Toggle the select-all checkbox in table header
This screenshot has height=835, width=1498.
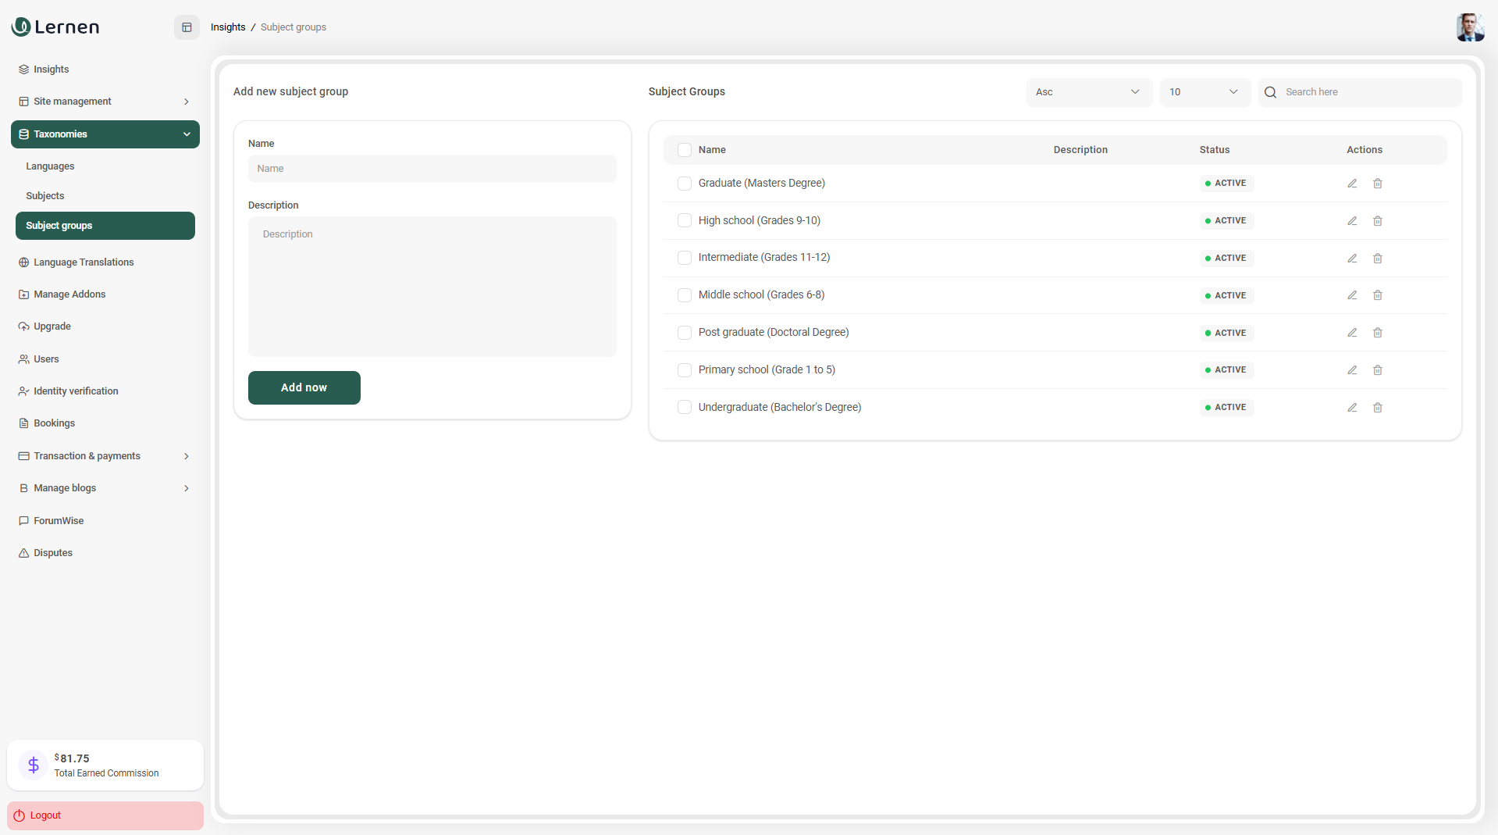click(x=685, y=150)
